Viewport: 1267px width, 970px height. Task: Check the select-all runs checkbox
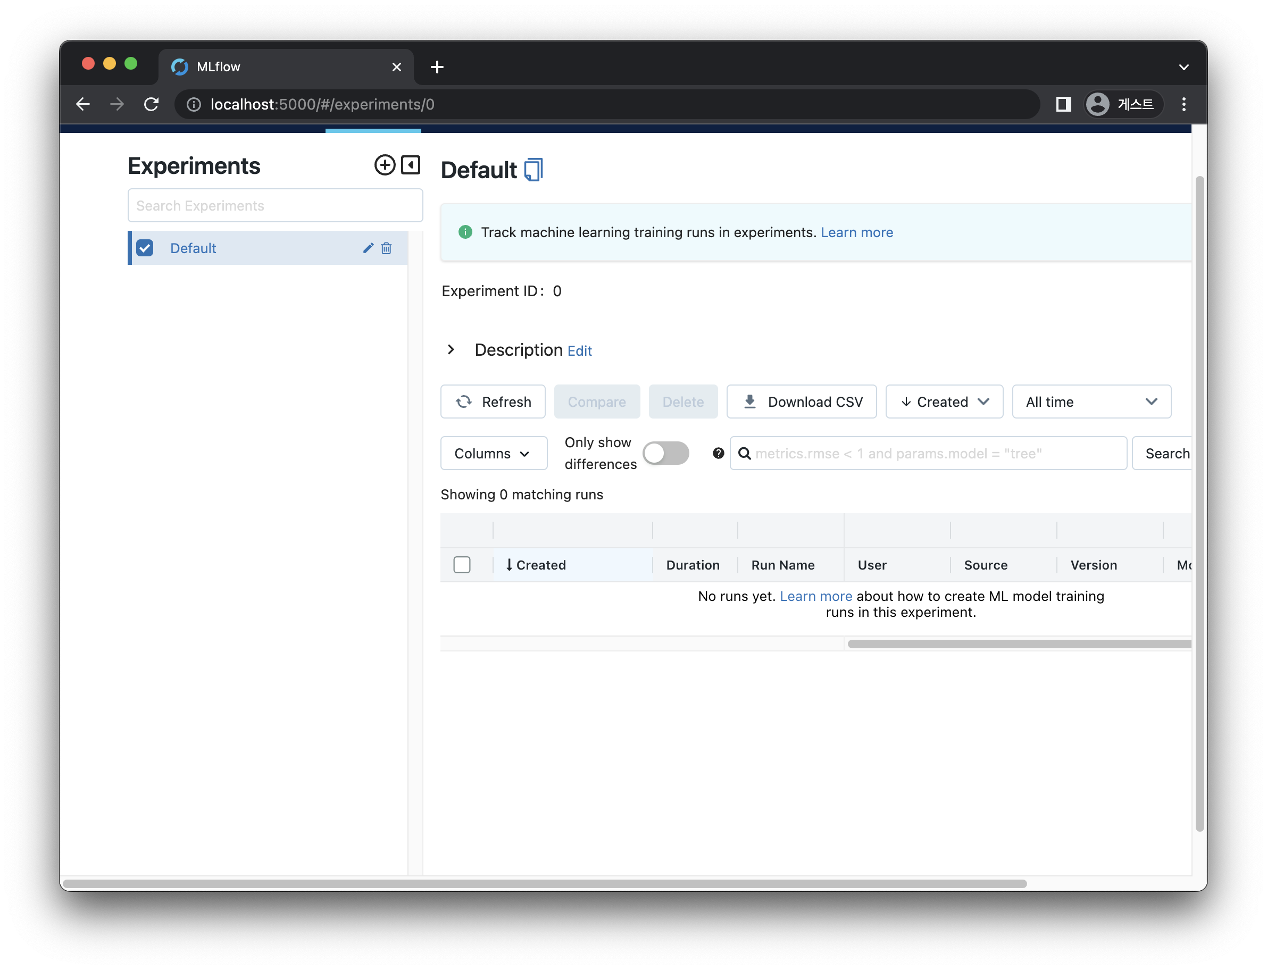click(x=462, y=565)
